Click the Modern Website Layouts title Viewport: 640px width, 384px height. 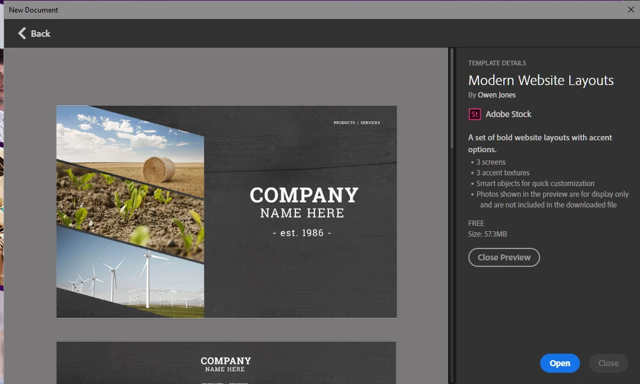click(541, 80)
